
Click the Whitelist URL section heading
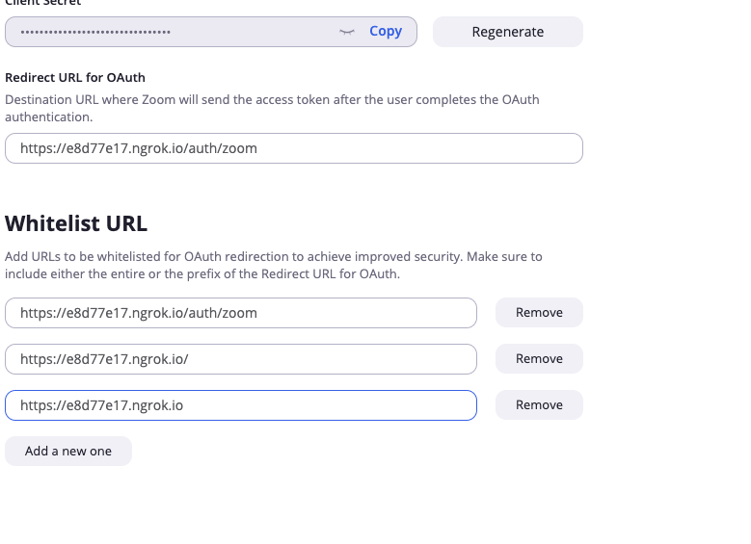(x=76, y=224)
